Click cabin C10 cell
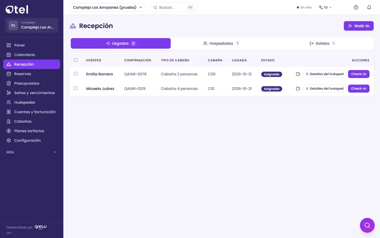380x238 pixels. click(211, 89)
